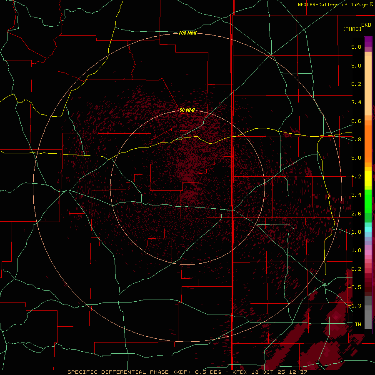Pick the 7.4 value on the scale
375x375 pixels.
coord(356,102)
